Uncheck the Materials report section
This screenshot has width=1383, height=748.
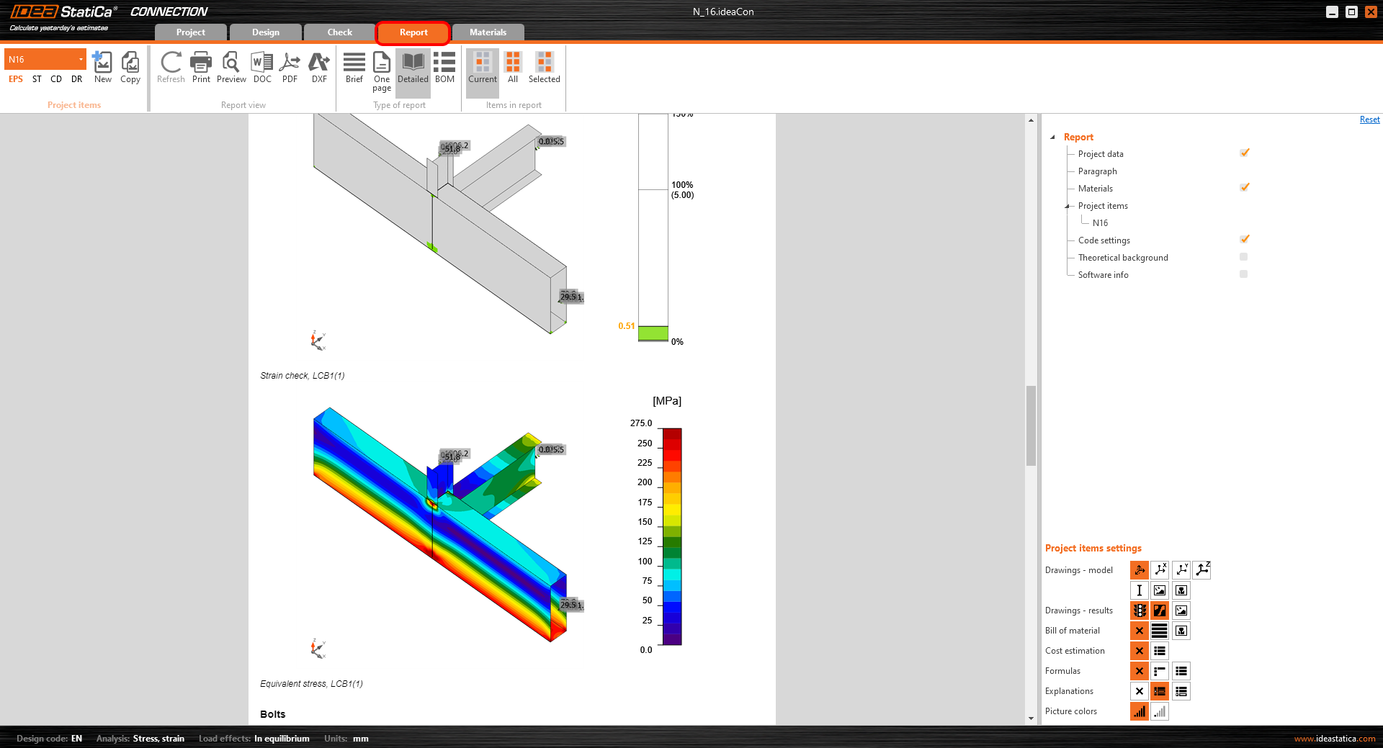tap(1244, 187)
